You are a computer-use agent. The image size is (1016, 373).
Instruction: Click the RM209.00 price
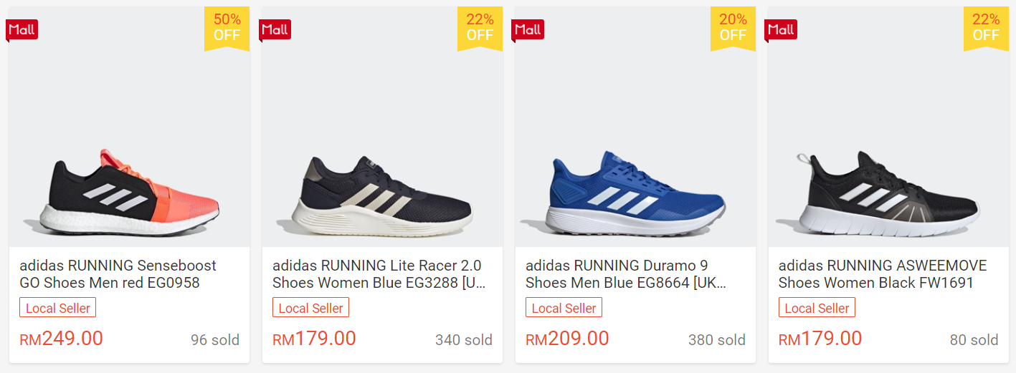(567, 339)
